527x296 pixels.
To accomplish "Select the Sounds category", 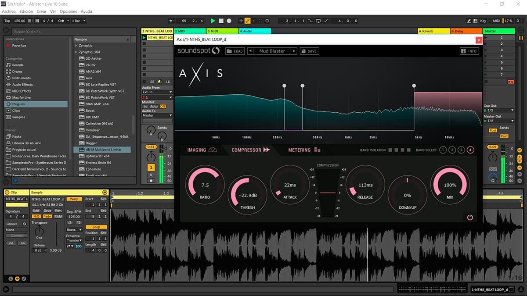I will [x=18, y=65].
